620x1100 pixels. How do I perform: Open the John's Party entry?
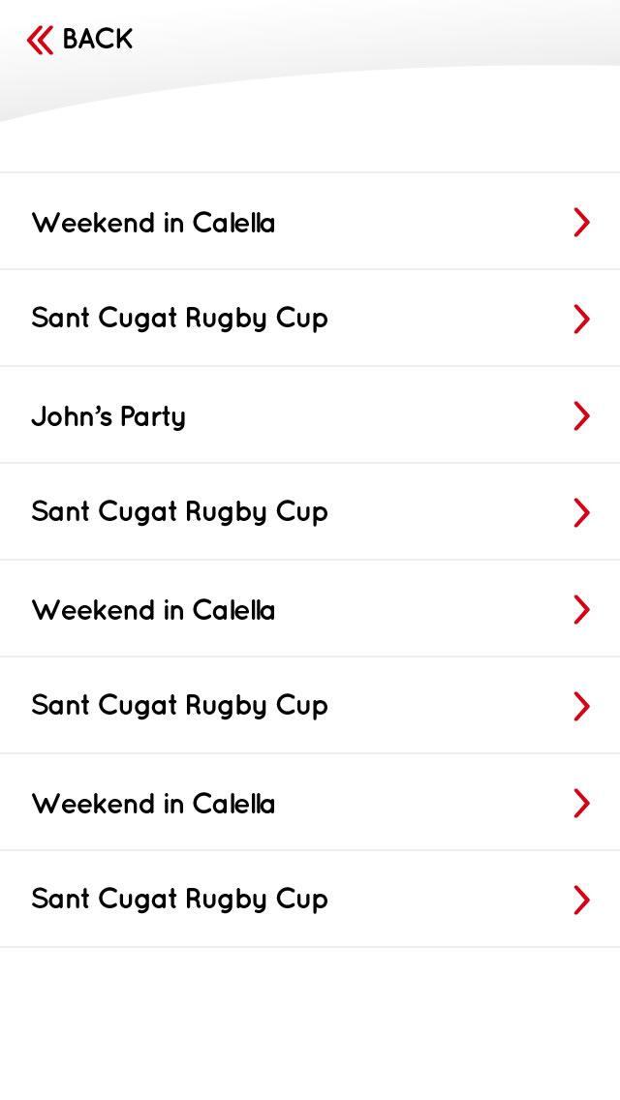click(310, 414)
